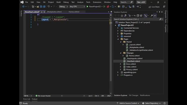
Task: Sync with Active Document in Solution Explorer
Action: coord(134,15)
